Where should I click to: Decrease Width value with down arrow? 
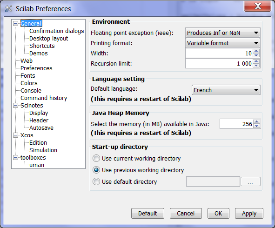click(256, 55)
